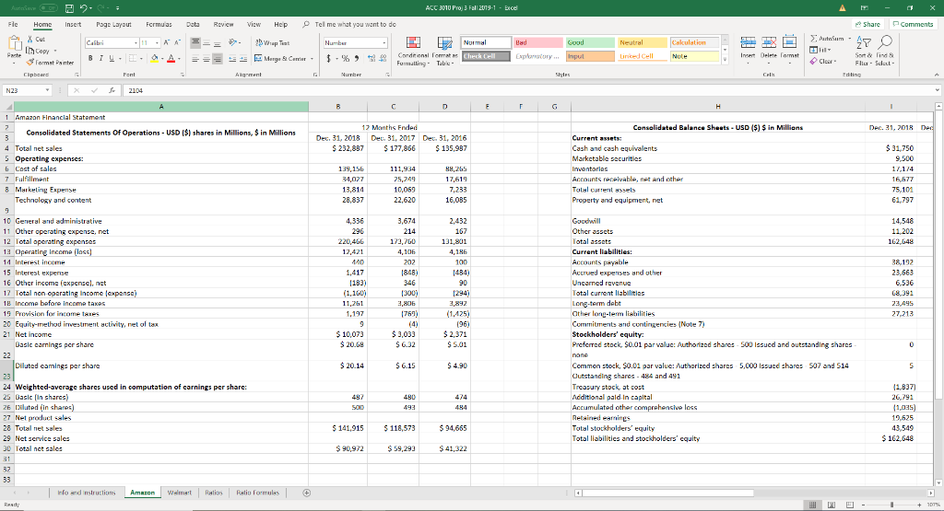Viewport: 944px width, 511px height.
Task: Click the Save icon in title bar
Action: pyautogui.click(x=69, y=8)
